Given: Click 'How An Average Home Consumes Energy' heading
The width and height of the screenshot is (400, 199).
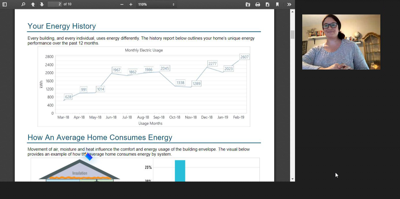Looking at the screenshot, I should pyautogui.click(x=100, y=137).
